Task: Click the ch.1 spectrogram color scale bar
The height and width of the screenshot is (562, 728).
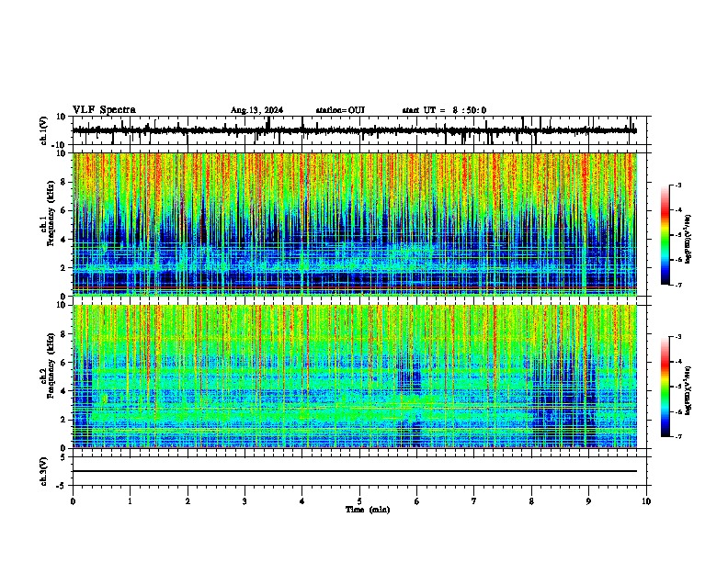Action: (x=665, y=235)
